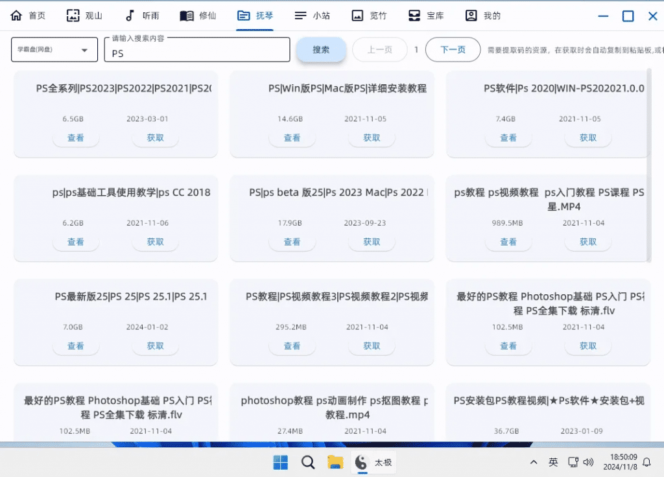Click 获取 for PS软件 7.4GB card
Image resolution: width=664 pixels, height=477 pixels.
click(588, 137)
